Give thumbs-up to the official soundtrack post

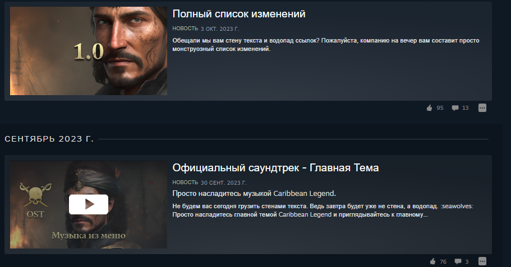click(x=432, y=261)
